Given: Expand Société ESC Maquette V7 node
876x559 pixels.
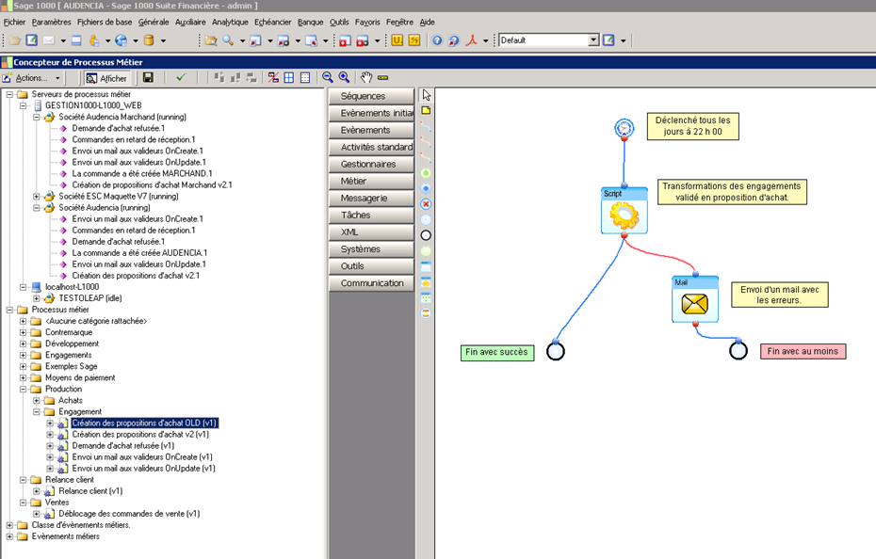Looking at the screenshot, I should click(37, 197).
